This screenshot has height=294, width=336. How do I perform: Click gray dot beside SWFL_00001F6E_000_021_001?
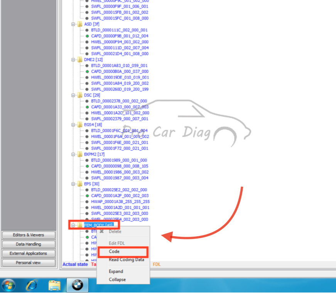[87, 142]
